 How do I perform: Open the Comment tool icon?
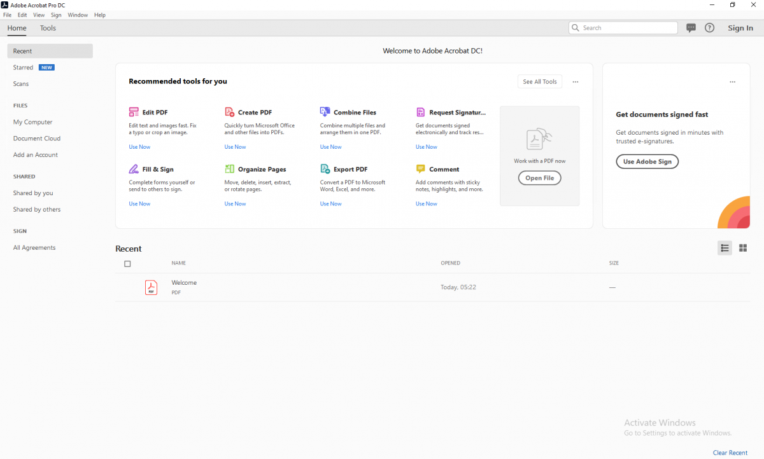(x=420, y=169)
